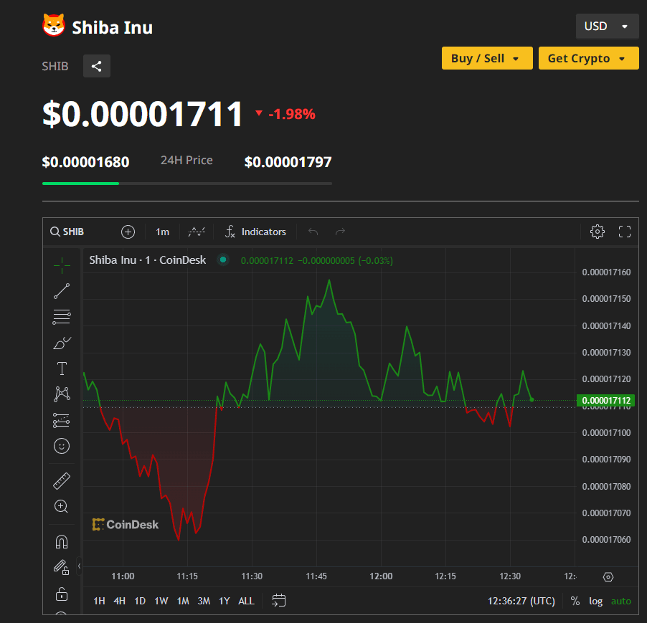Share the SHIB page via share icon
Image resolution: width=647 pixels, height=623 pixels.
97,66
